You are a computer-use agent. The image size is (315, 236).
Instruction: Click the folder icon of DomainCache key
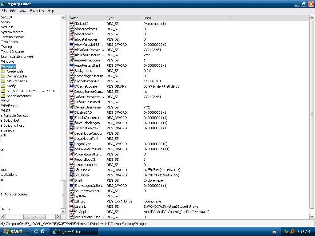tap(3, 76)
